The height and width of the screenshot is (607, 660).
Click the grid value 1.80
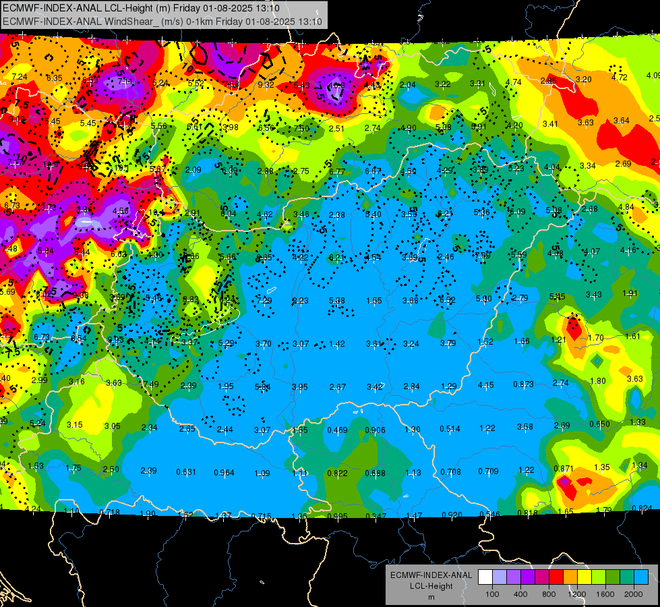point(598,381)
